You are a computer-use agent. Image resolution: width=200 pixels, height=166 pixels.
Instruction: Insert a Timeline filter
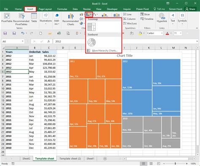coord(147,19)
